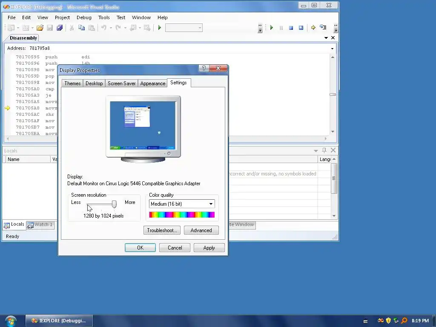Open the New Project dropdown arrow

point(18,28)
